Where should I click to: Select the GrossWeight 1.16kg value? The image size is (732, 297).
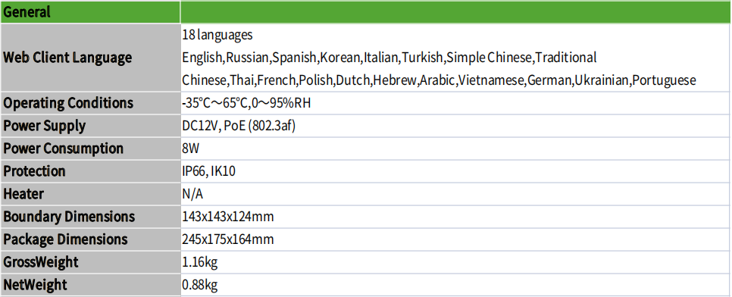point(200,262)
